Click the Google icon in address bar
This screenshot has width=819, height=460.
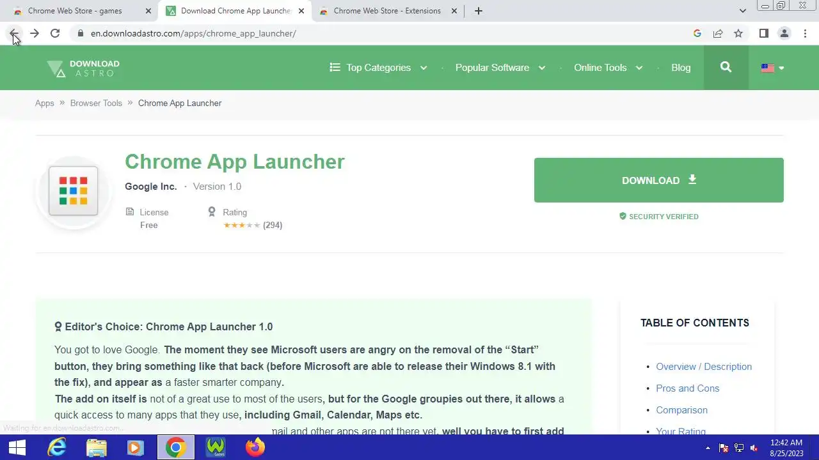coord(697,33)
